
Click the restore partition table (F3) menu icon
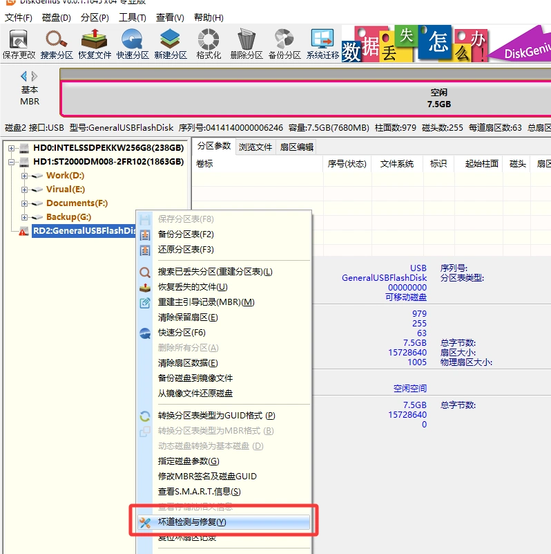coord(145,250)
